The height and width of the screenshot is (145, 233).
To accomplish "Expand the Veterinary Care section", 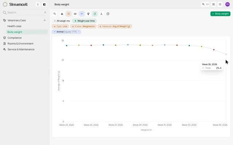I will pyautogui.click(x=16, y=20).
